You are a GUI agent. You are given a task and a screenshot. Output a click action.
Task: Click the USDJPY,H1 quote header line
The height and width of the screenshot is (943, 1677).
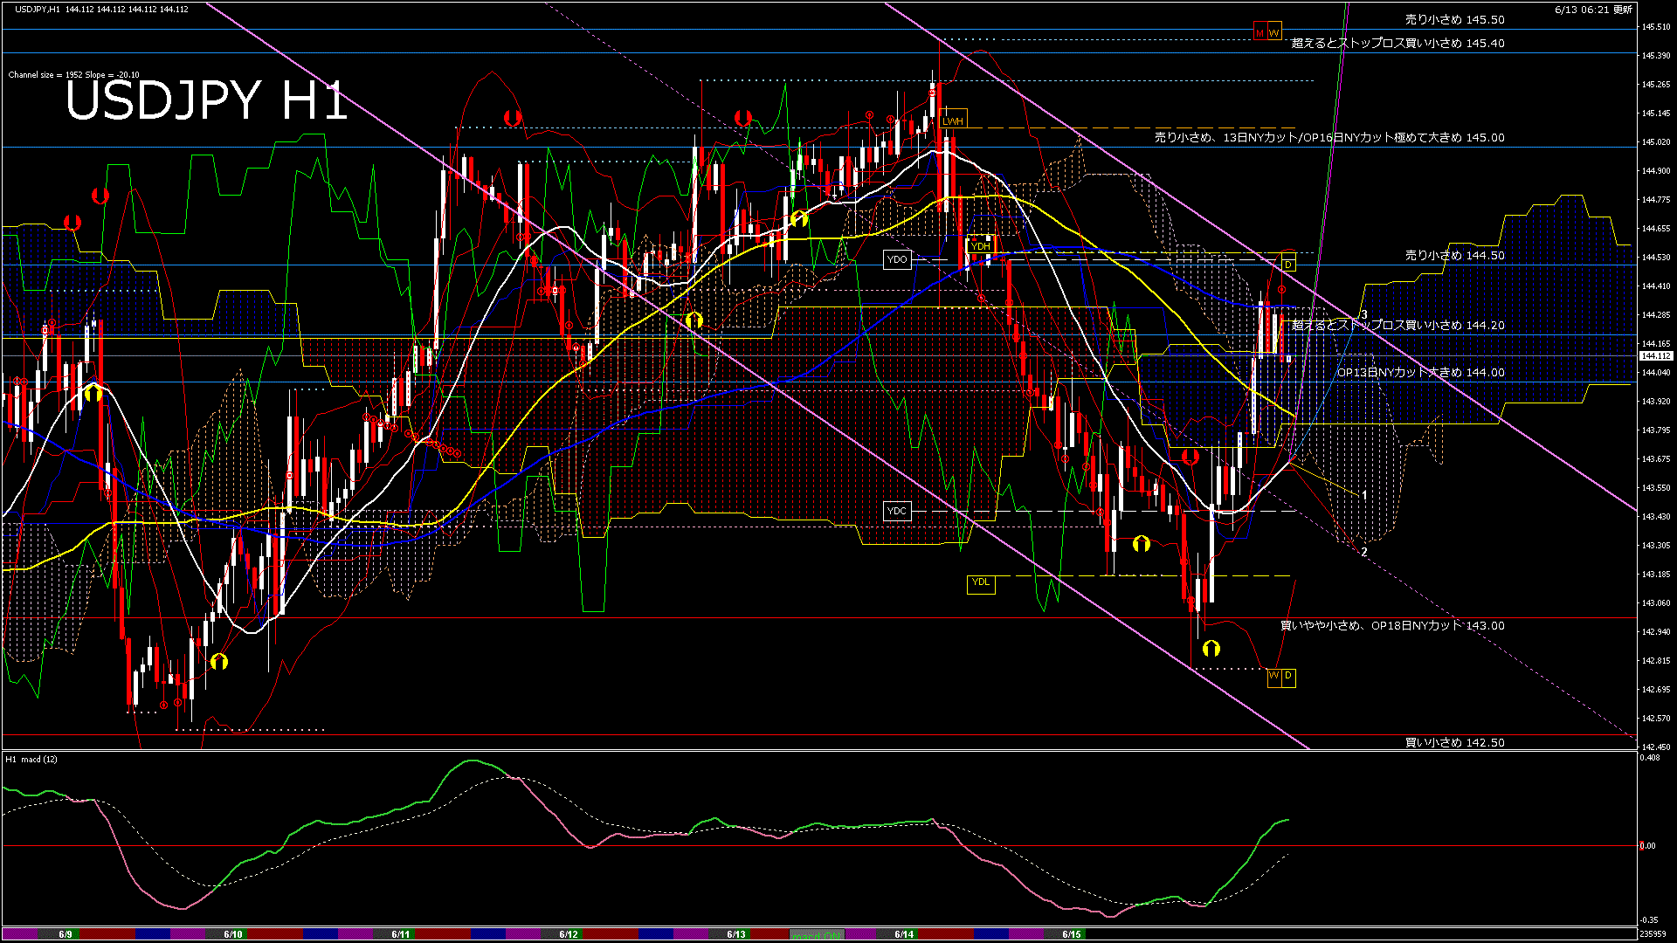pyautogui.click(x=101, y=9)
